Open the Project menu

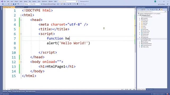pyautogui.click(x=16, y=2)
